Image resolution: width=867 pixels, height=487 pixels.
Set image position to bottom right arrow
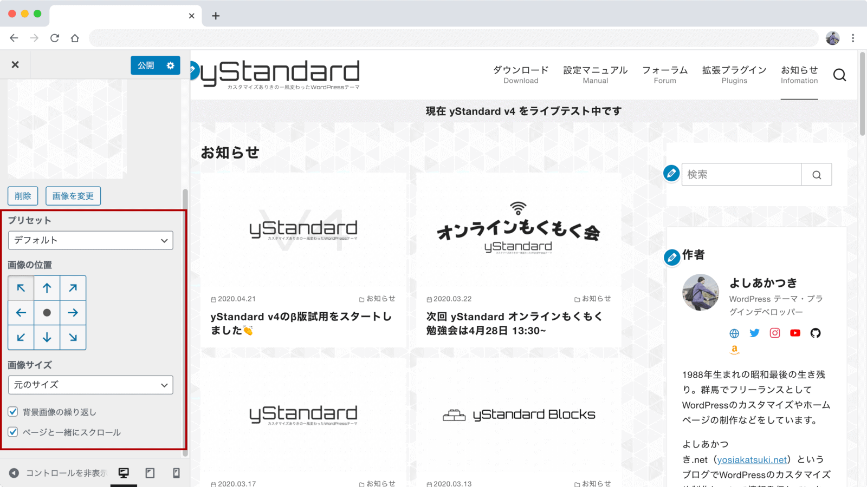(x=73, y=338)
